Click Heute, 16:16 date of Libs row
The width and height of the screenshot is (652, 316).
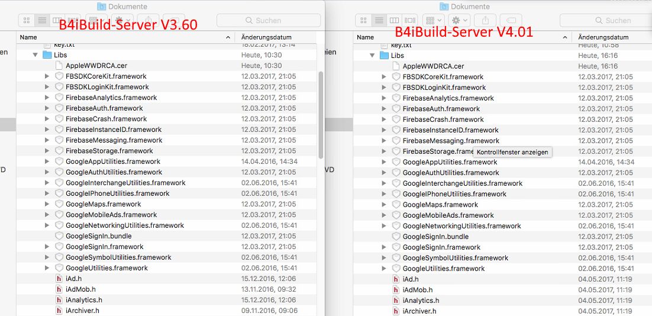pos(598,55)
